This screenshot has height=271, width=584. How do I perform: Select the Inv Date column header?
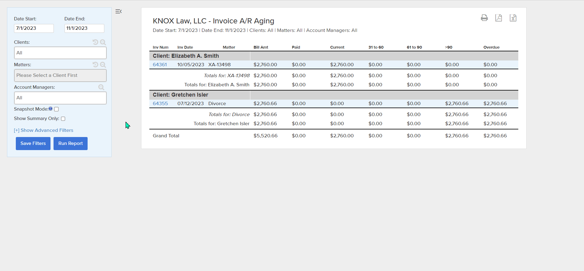pos(185,47)
